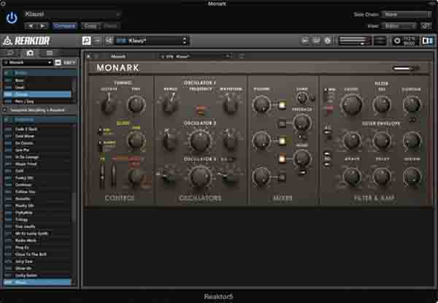Click the link icon beside View dropdown
438x303 pixels.
pyautogui.click(x=426, y=26)
